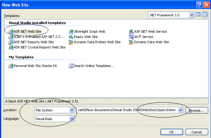Click the 'A blank ASP.NET Web site' description text
This screenshot has height=138, width=211.
point(42,101)
